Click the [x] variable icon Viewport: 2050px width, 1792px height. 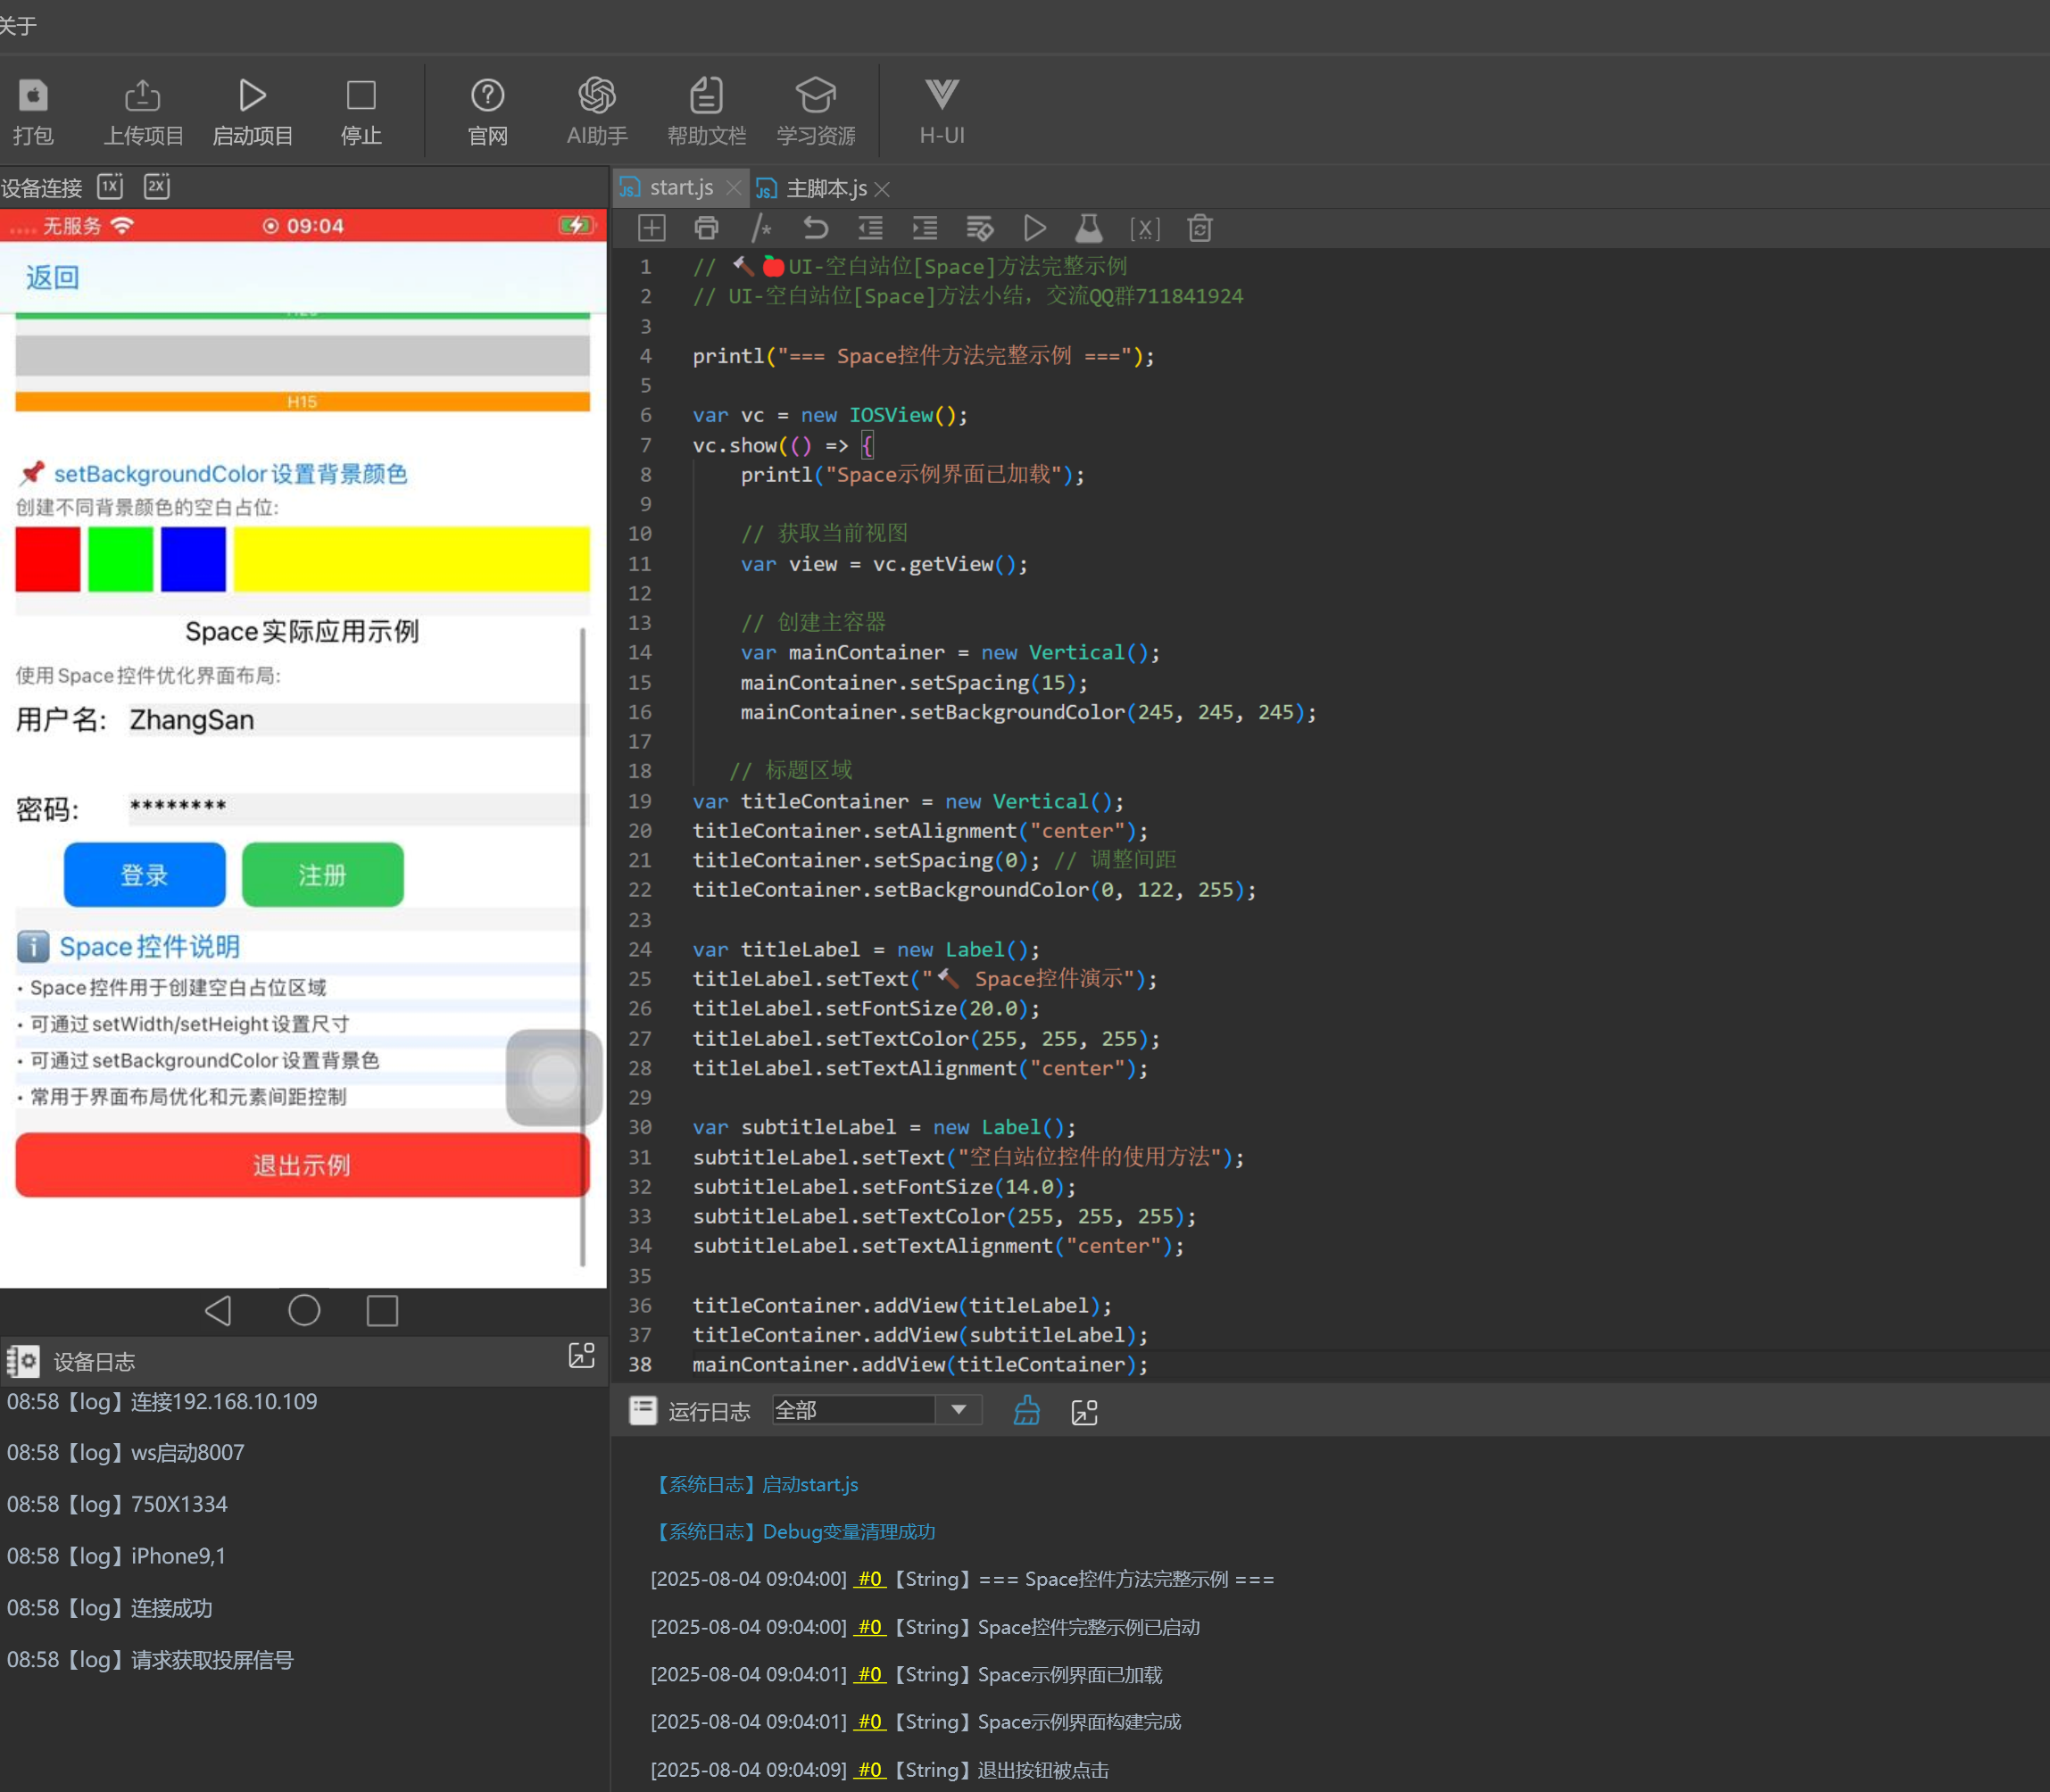click(1145, 229)
